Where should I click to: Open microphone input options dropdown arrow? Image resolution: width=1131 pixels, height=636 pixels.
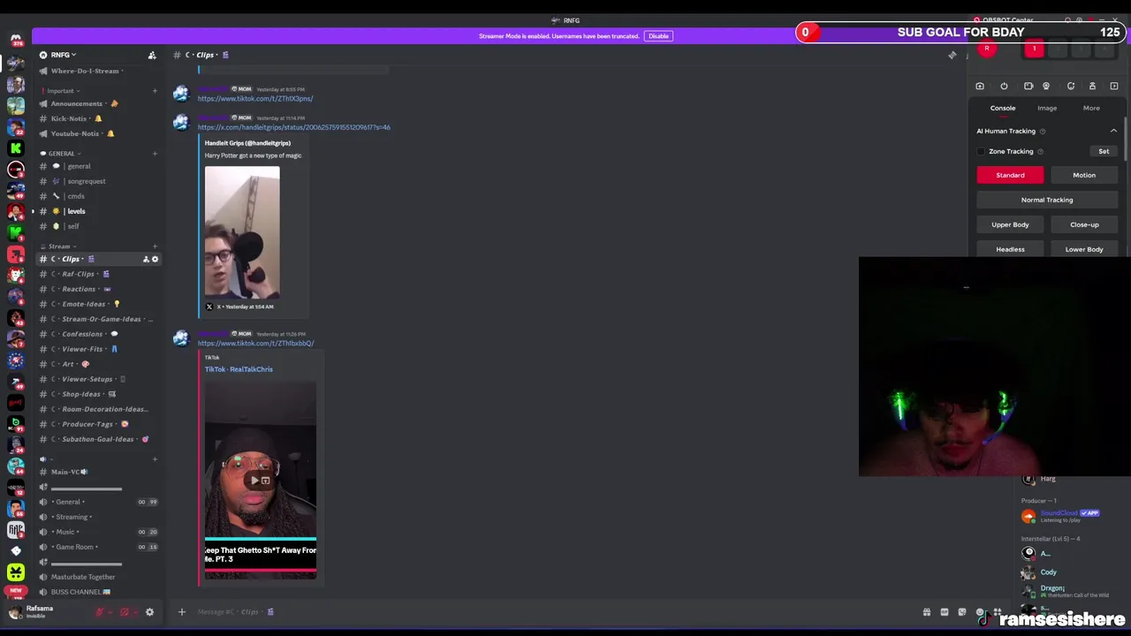[x=110, y=612]
